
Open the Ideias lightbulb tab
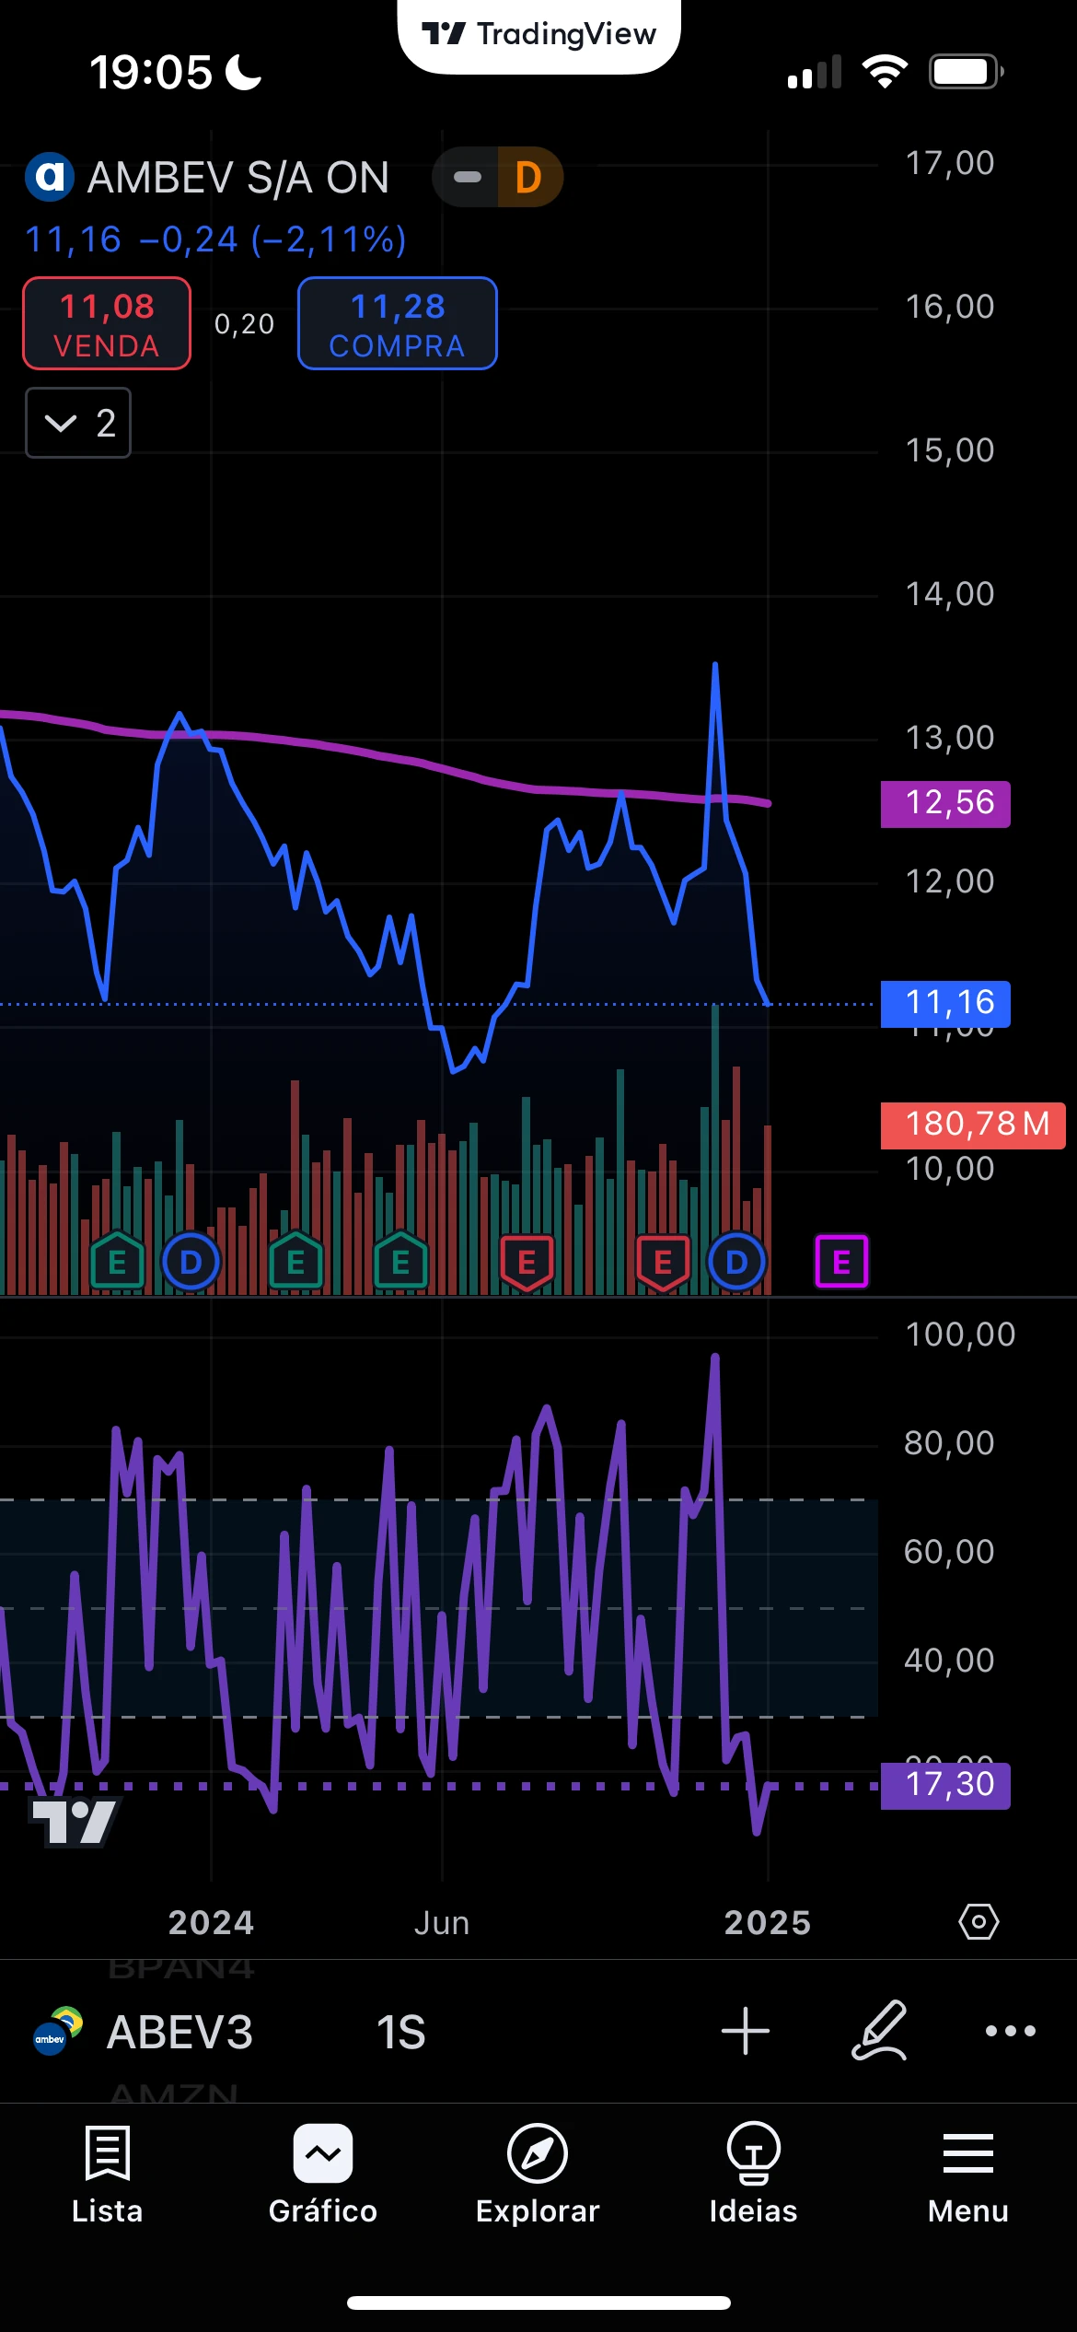(753, 2172)
